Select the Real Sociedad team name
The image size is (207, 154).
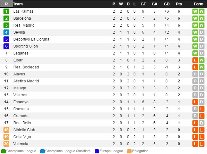(x=26, y=67)
